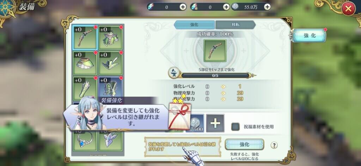
Task: Close the equipment screen with red X
Action: coord(348,9)
